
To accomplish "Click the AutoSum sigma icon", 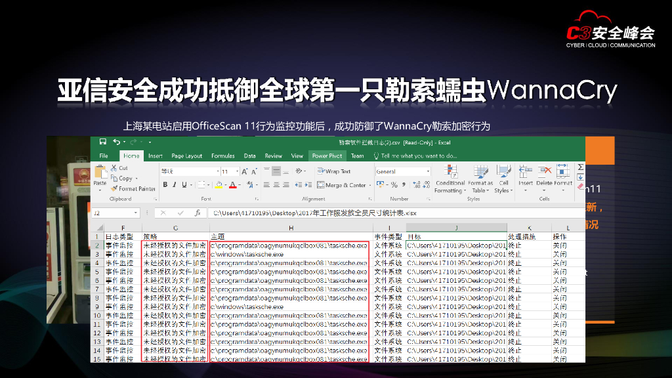I will (x=580, y=168).
